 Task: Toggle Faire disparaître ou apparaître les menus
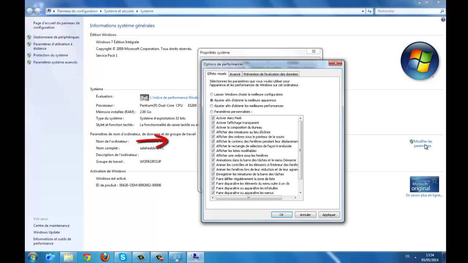point(213,193)
